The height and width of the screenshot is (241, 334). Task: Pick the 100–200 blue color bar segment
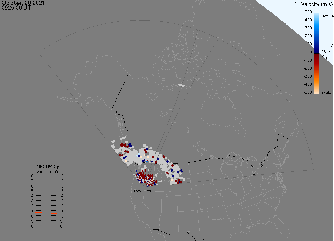[317, 41]
